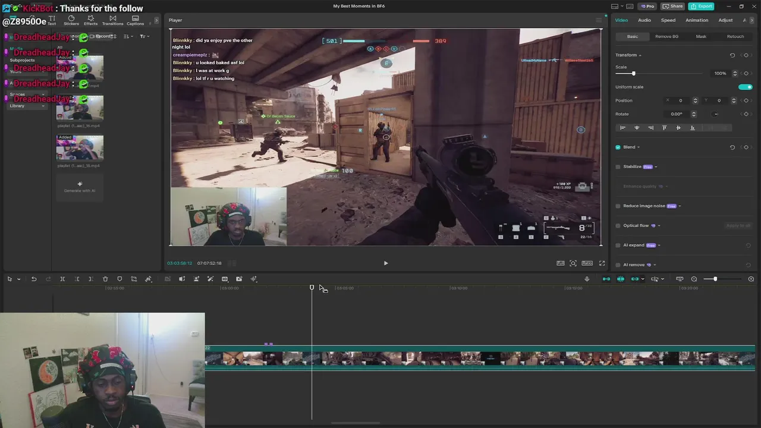Click the Export button
761x428 pixels.
coord(702,6)
